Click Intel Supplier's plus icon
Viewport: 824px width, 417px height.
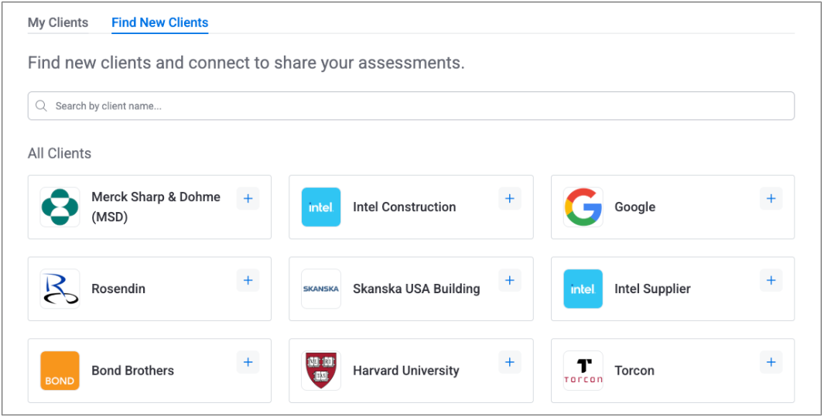771,281
